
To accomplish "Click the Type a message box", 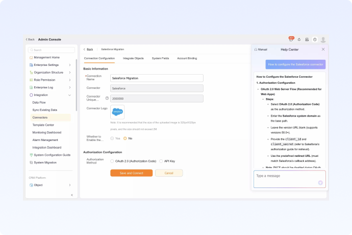I will [x=290, y=179].
